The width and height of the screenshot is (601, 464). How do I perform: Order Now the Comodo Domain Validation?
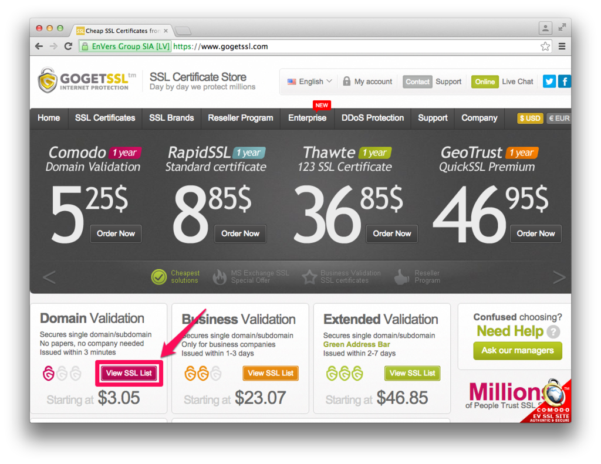[116, 233]
